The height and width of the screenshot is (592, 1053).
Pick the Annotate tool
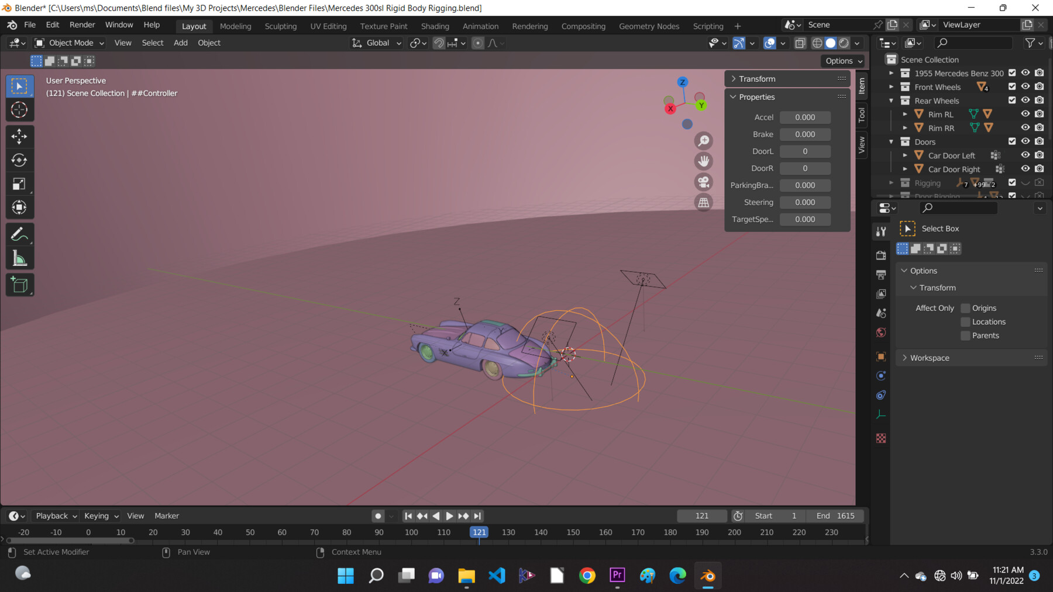(19, 234)
